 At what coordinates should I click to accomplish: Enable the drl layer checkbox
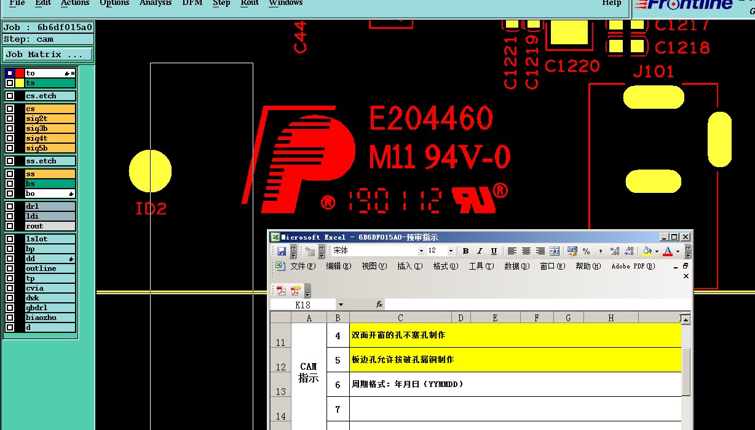[x=10, y=206]
